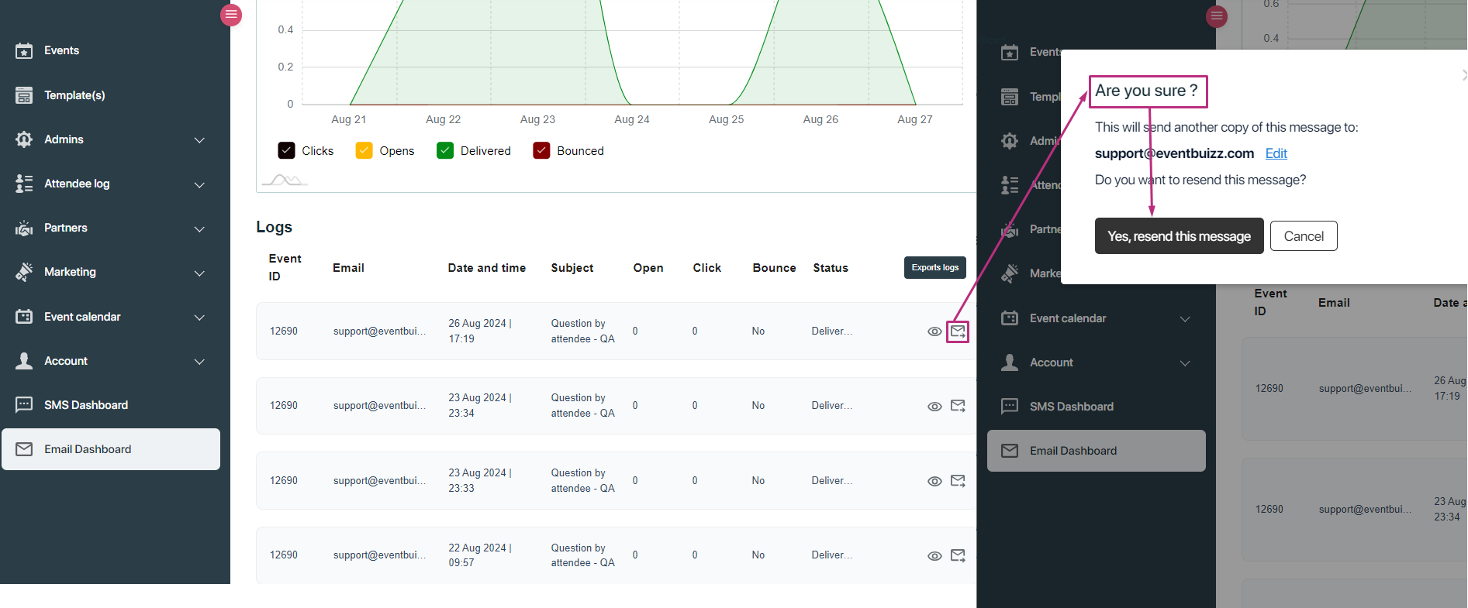
Task: Expand the Marketing chevron in left sidebar
Action: 199,273
